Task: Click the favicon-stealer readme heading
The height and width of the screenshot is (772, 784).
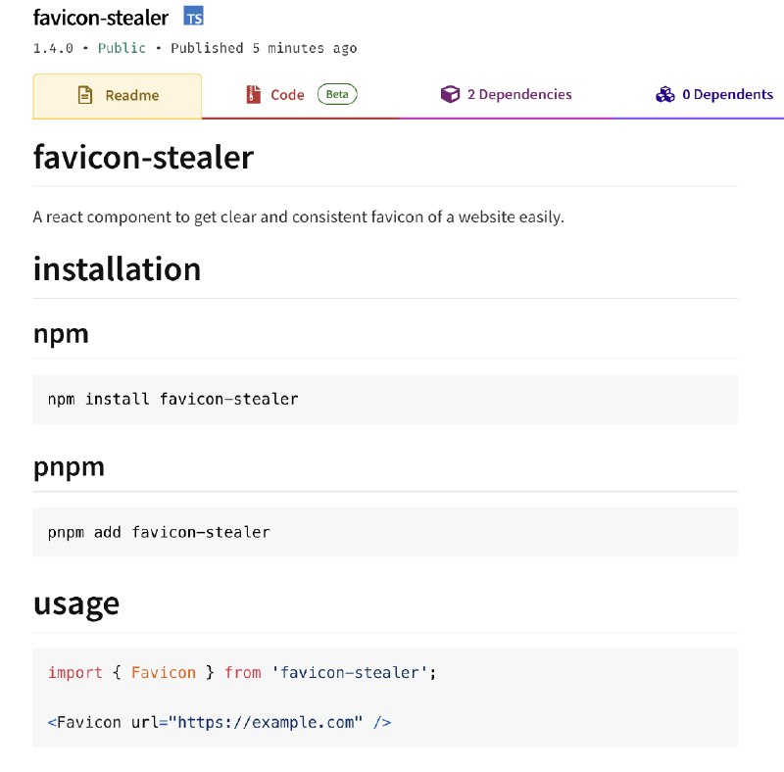Action: (143, 157)
